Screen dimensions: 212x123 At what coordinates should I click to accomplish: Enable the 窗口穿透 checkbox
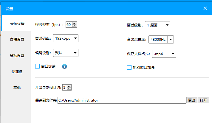tap(38, 66)
